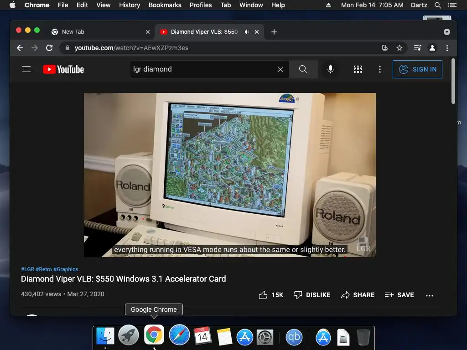Open Spotlight search in menu bar
This screenshot has height=350, width=467.
(437, 5)
